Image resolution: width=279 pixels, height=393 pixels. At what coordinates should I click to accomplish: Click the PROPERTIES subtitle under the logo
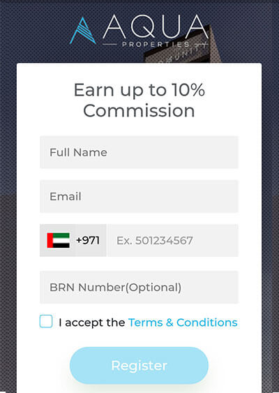(156, 45)
